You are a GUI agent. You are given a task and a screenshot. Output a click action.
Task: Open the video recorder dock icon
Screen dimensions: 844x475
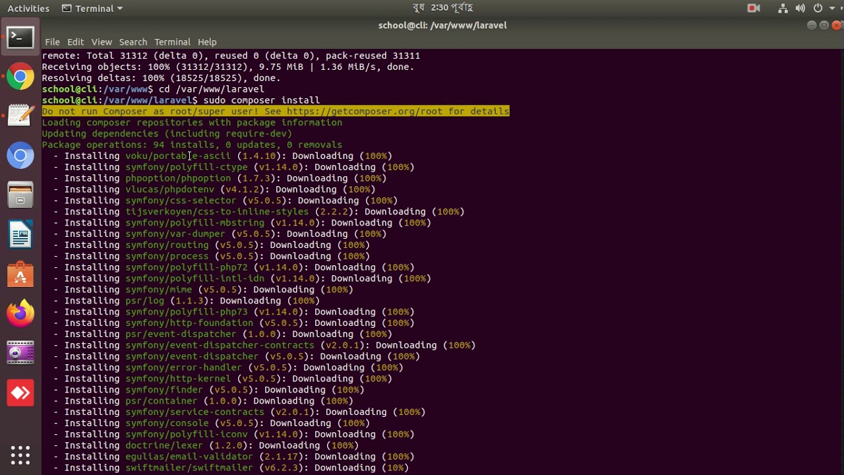tap(20, 354)
